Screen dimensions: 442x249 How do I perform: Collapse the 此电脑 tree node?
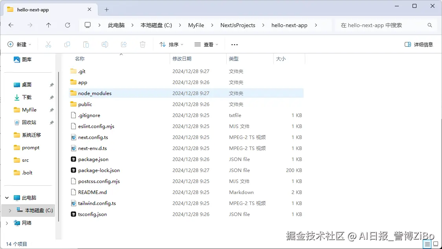(x=7, y=198)
